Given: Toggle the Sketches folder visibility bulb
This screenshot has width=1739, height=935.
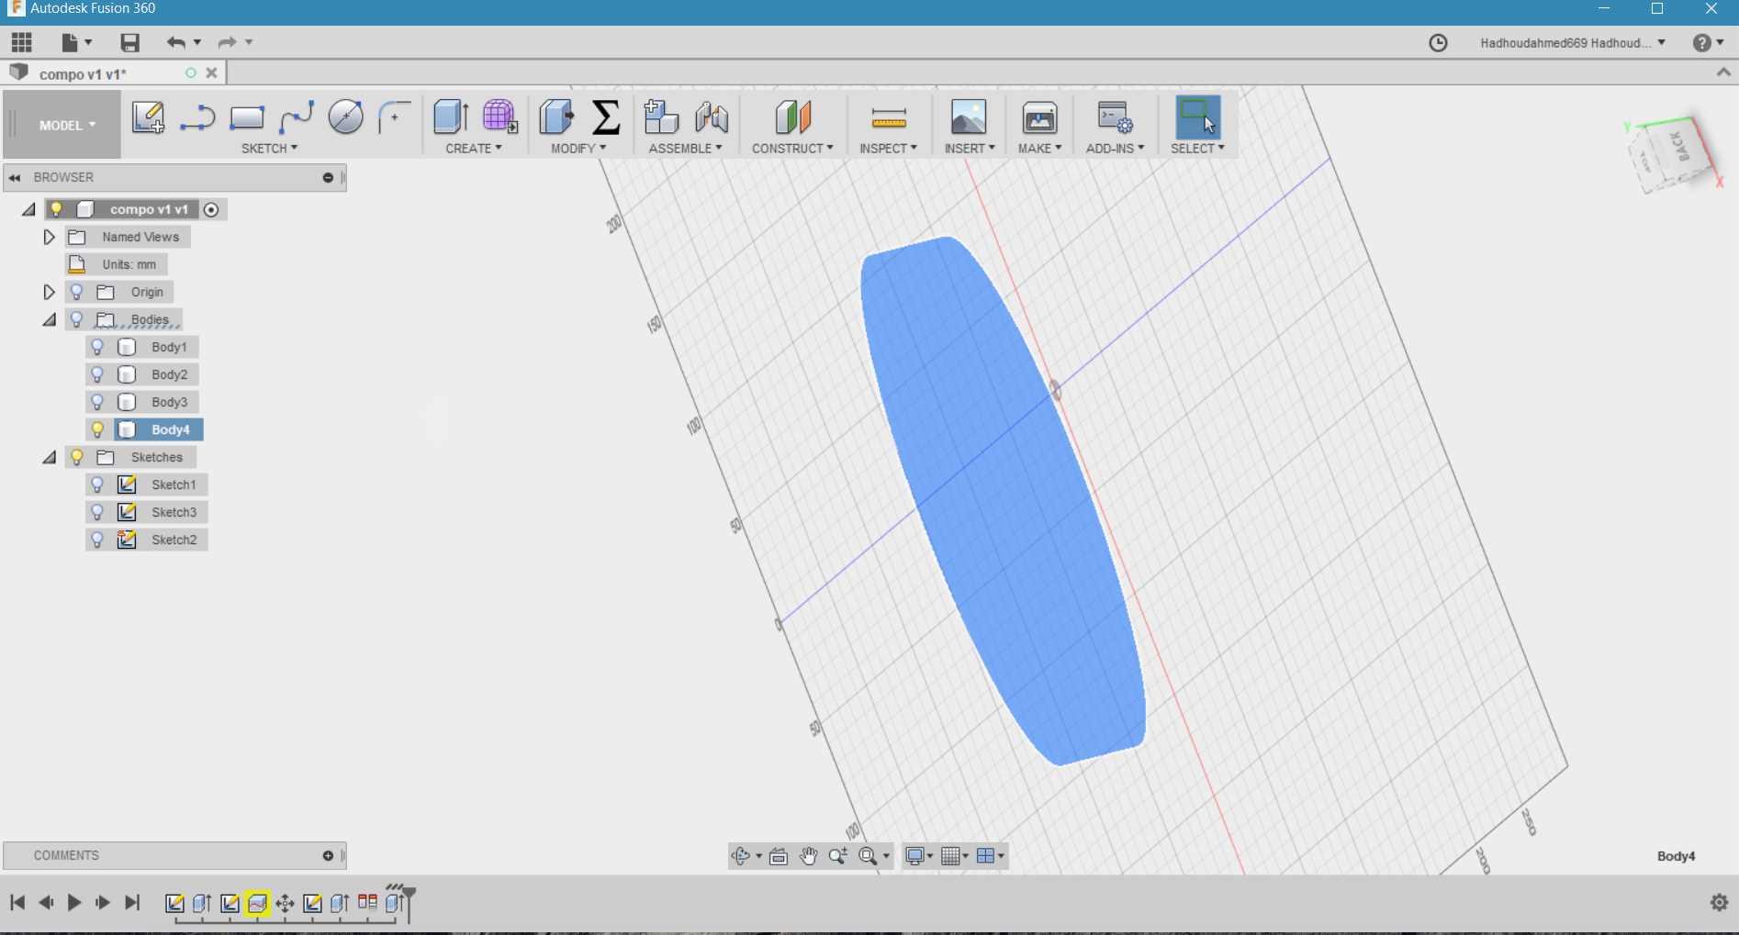Looking at the screenshot, I should 77,457.
